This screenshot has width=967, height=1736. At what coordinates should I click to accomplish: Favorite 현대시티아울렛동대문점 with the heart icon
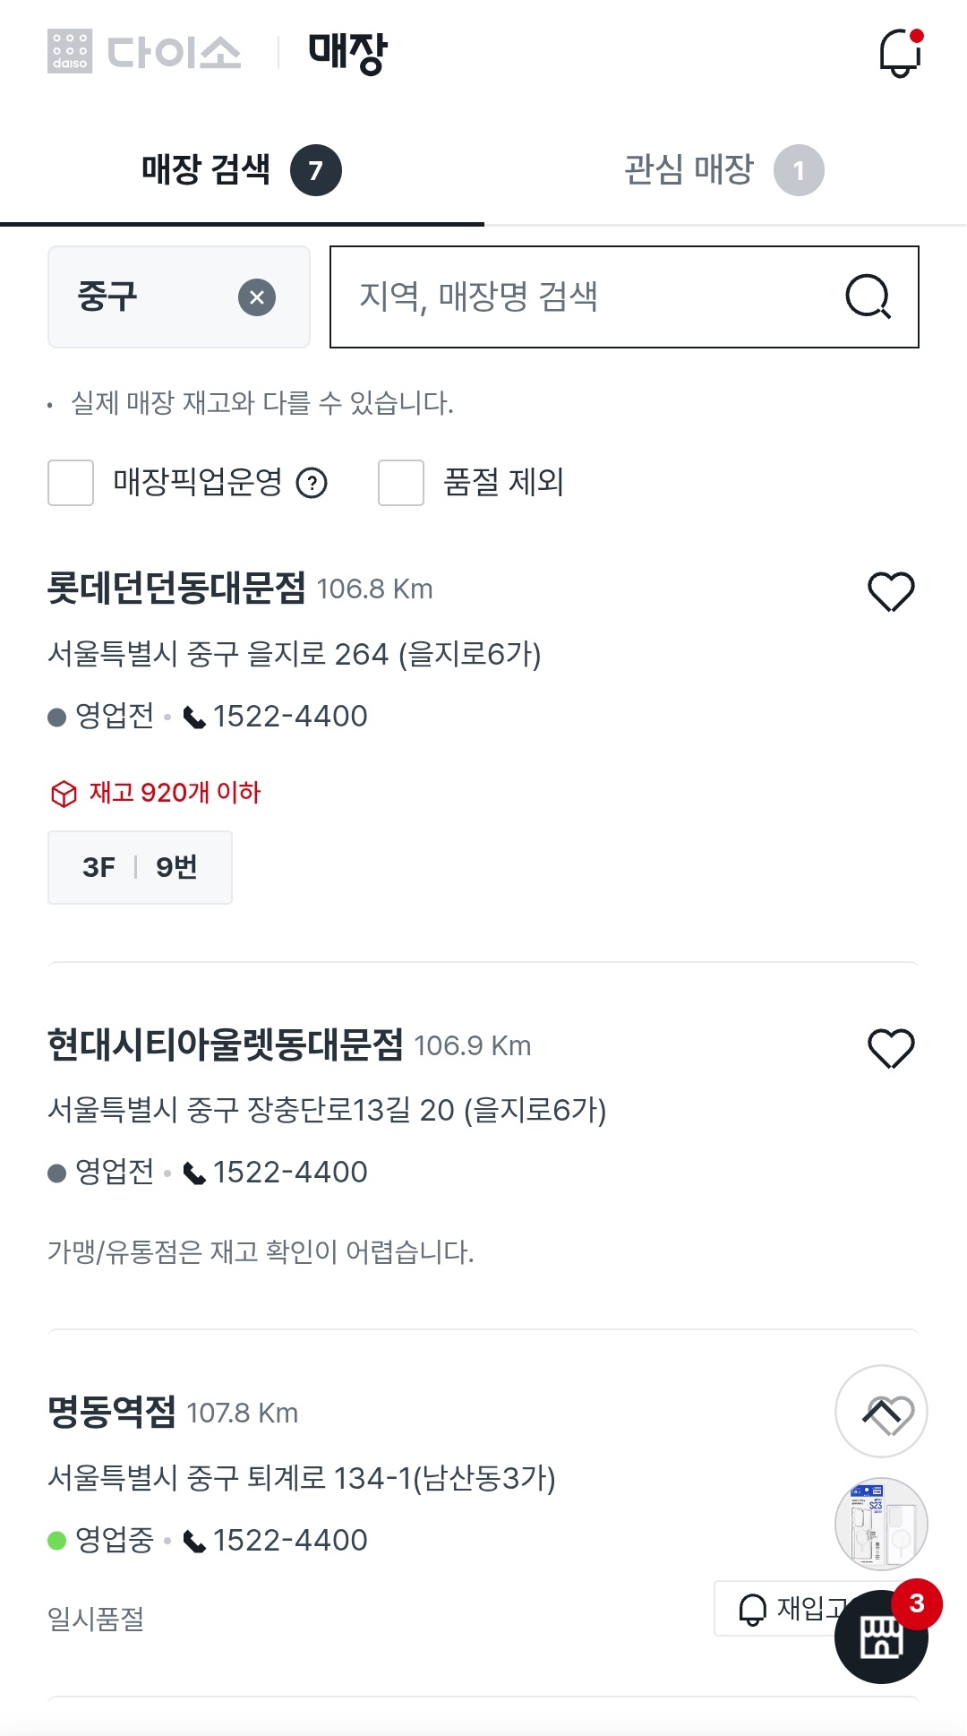click(x=891, y=1048)
